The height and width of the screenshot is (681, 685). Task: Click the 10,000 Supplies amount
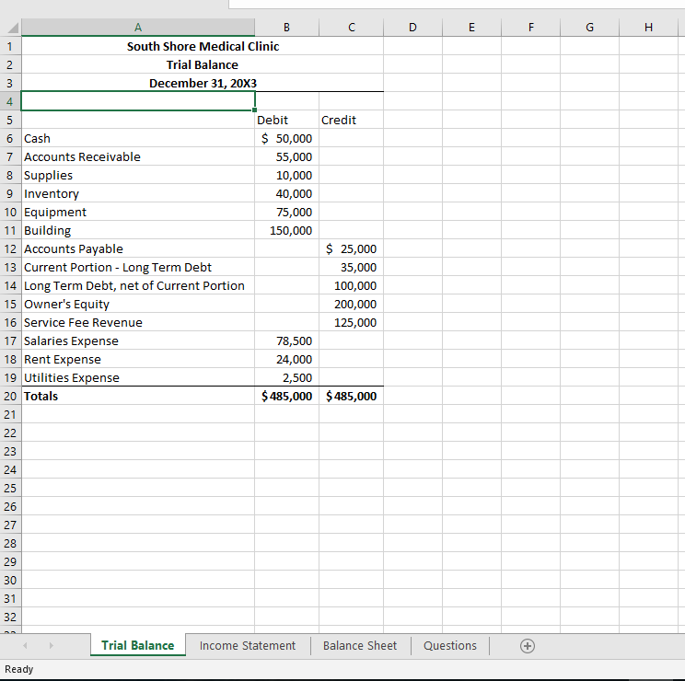[x=286, y=175]
